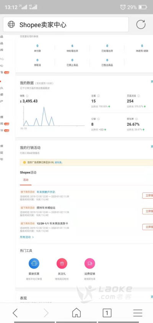
Task: Click the conversion rate 26.67% value
Action: tap(133, 124)
